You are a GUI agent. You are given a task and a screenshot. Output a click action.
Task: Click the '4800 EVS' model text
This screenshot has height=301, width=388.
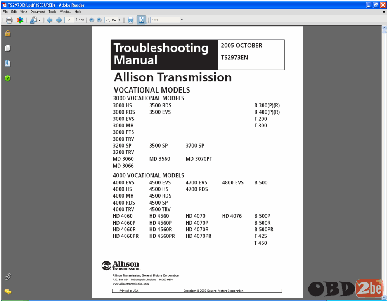pos(232,182)
